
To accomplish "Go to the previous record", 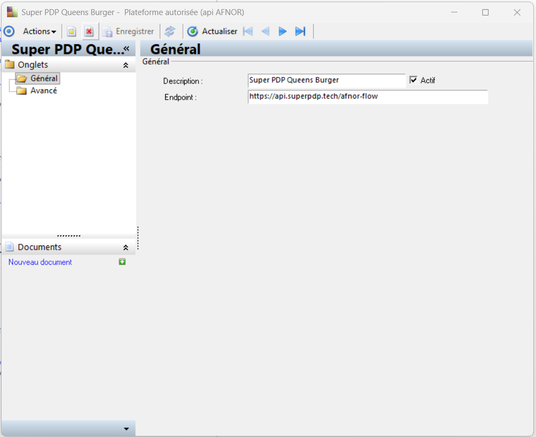I will pos(266,31).
